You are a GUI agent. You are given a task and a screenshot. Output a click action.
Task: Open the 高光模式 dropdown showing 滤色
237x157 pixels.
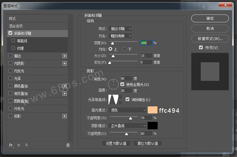[128, 110]
